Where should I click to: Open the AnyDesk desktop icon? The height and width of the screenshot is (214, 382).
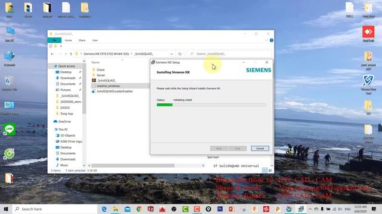pos(368,34)
